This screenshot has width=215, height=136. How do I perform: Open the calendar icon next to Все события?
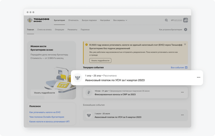point(186,68)
